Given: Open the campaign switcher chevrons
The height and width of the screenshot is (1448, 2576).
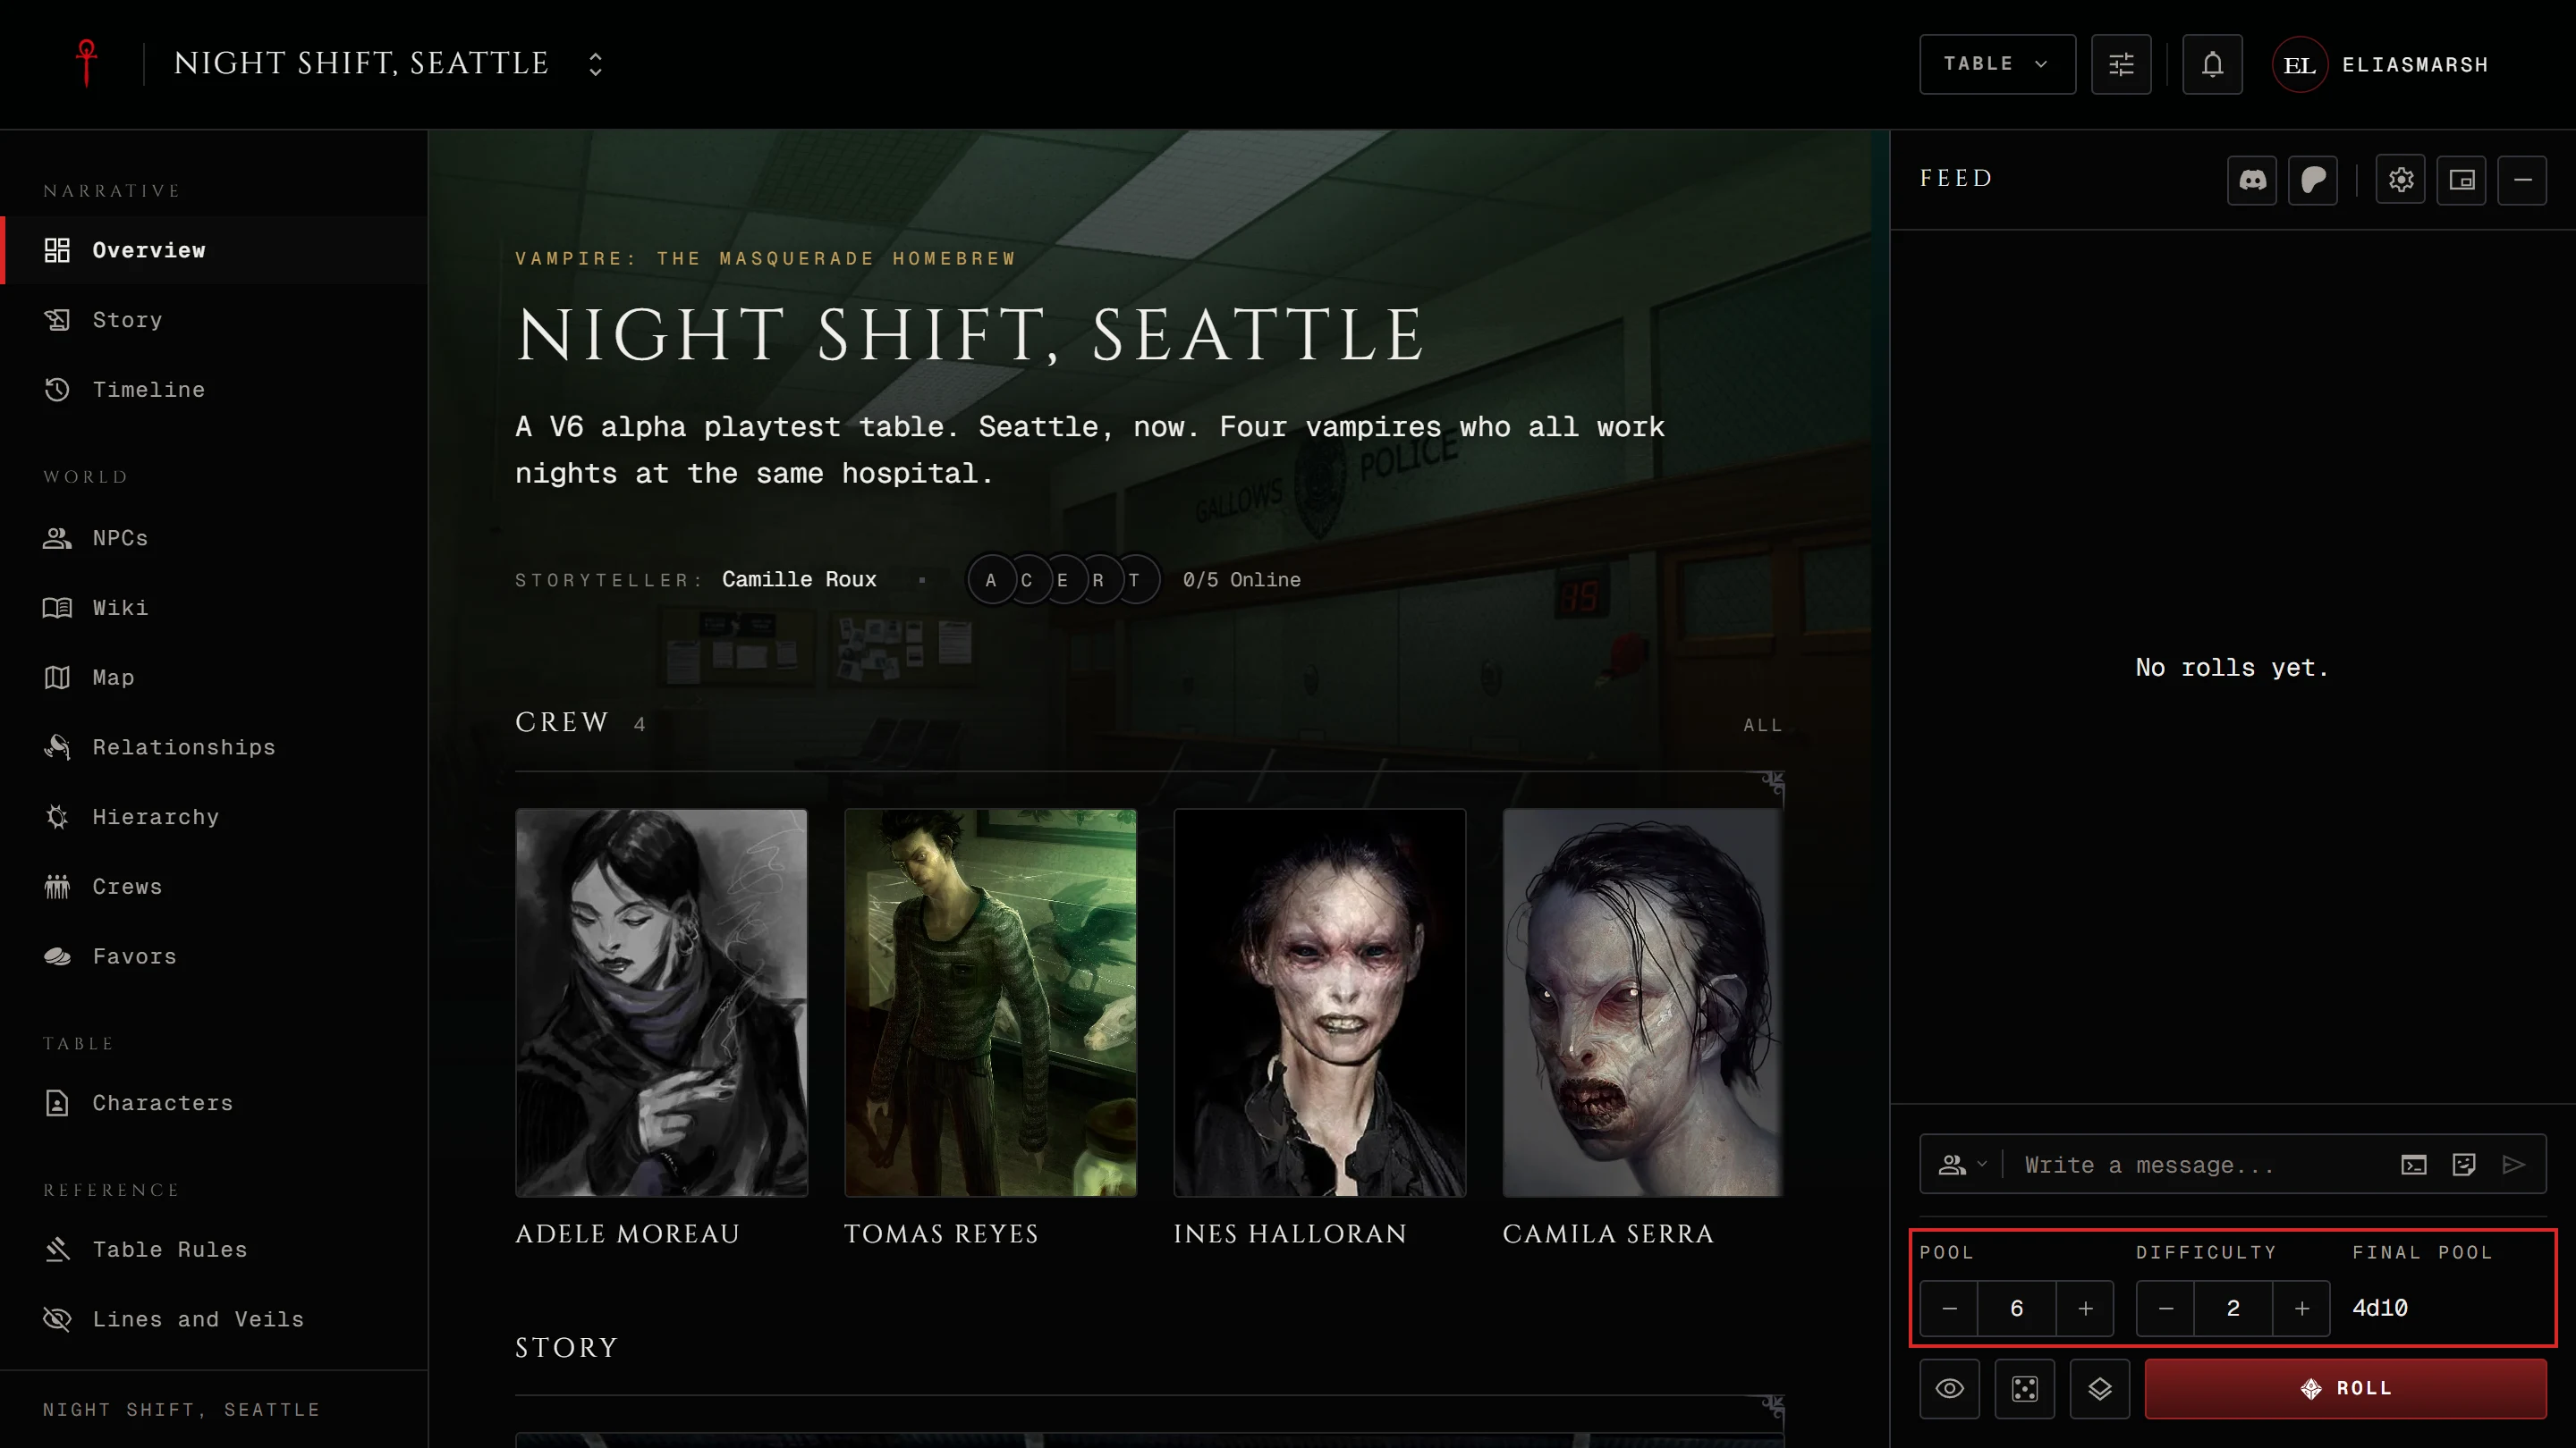Looking at the screenshot, I should [x=595, y=64].
